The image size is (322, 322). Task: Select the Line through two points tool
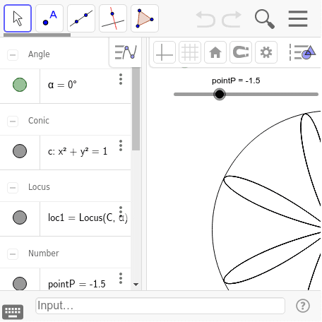point(81,18)
